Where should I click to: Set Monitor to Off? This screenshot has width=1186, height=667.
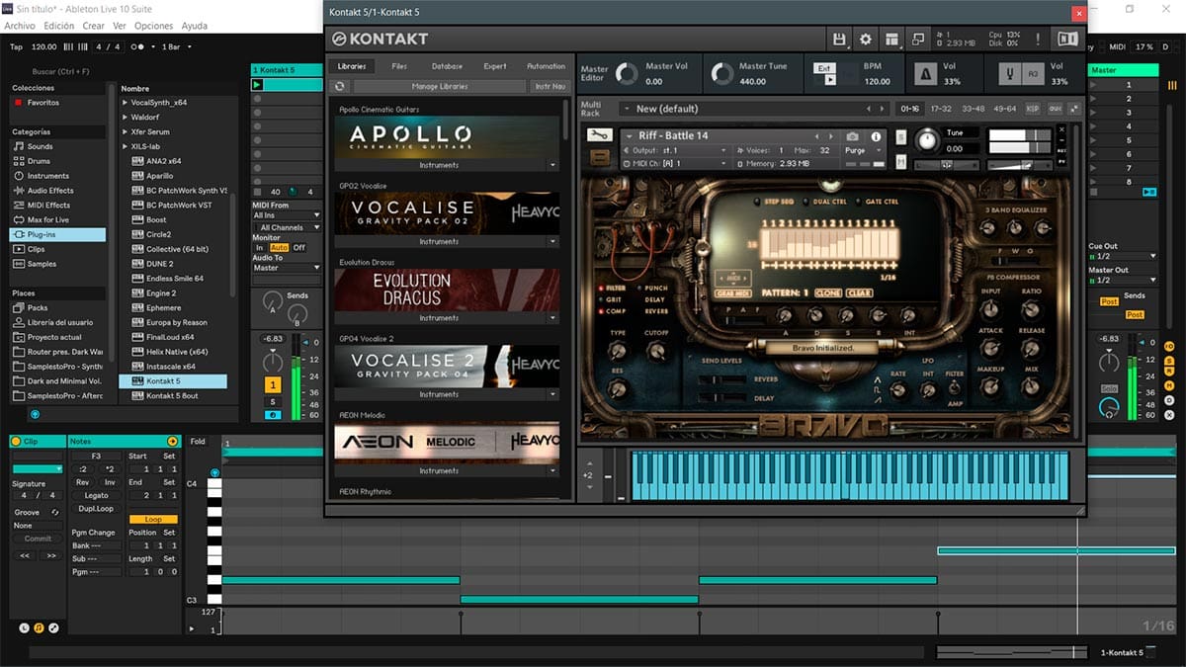299,247
